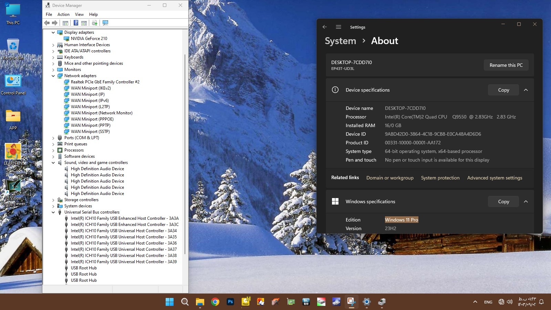Viewport: 551px width, 310px height.
Task: Open the Advanced system settings link
Action: point(495,178)
